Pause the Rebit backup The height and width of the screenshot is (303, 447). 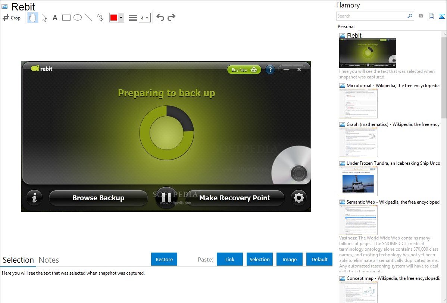pos(166,197)
